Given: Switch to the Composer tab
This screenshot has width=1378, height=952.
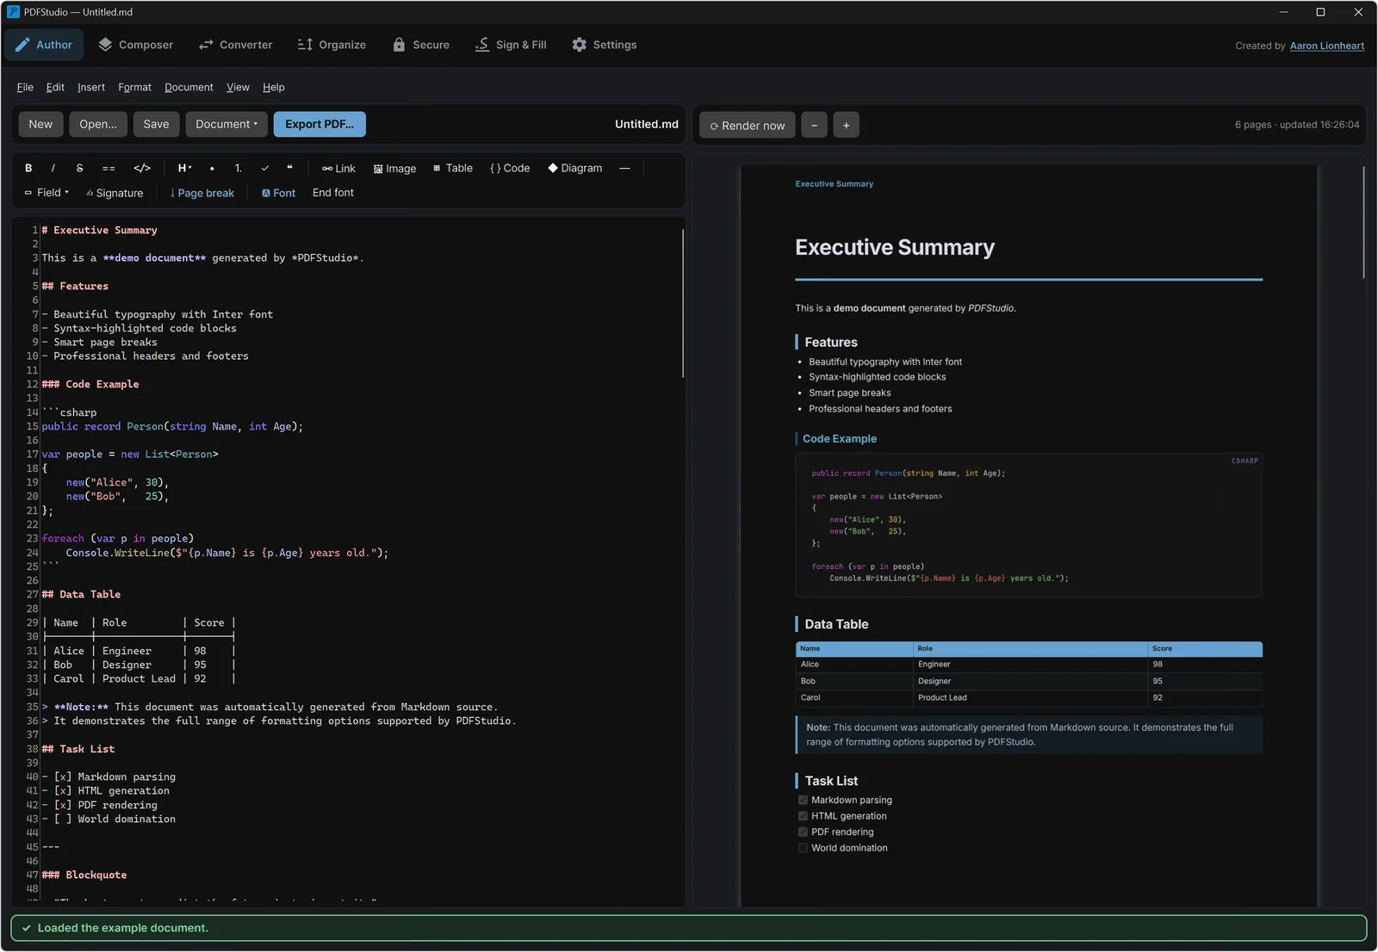Looking at the screenshot, I should [135, 45].
